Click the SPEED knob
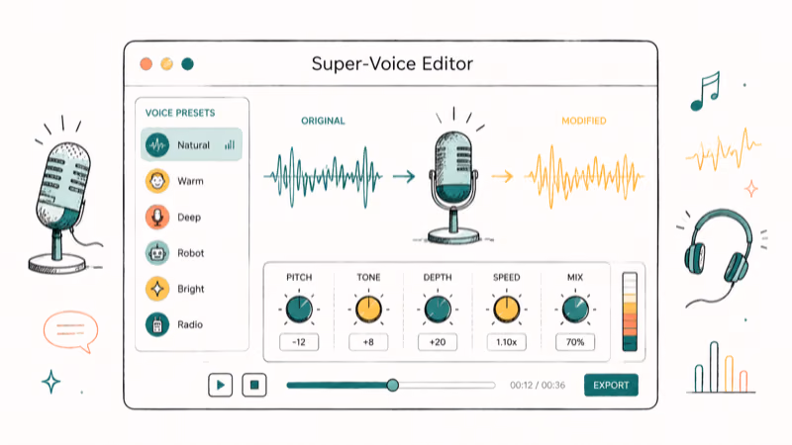 tap(506, 310)
